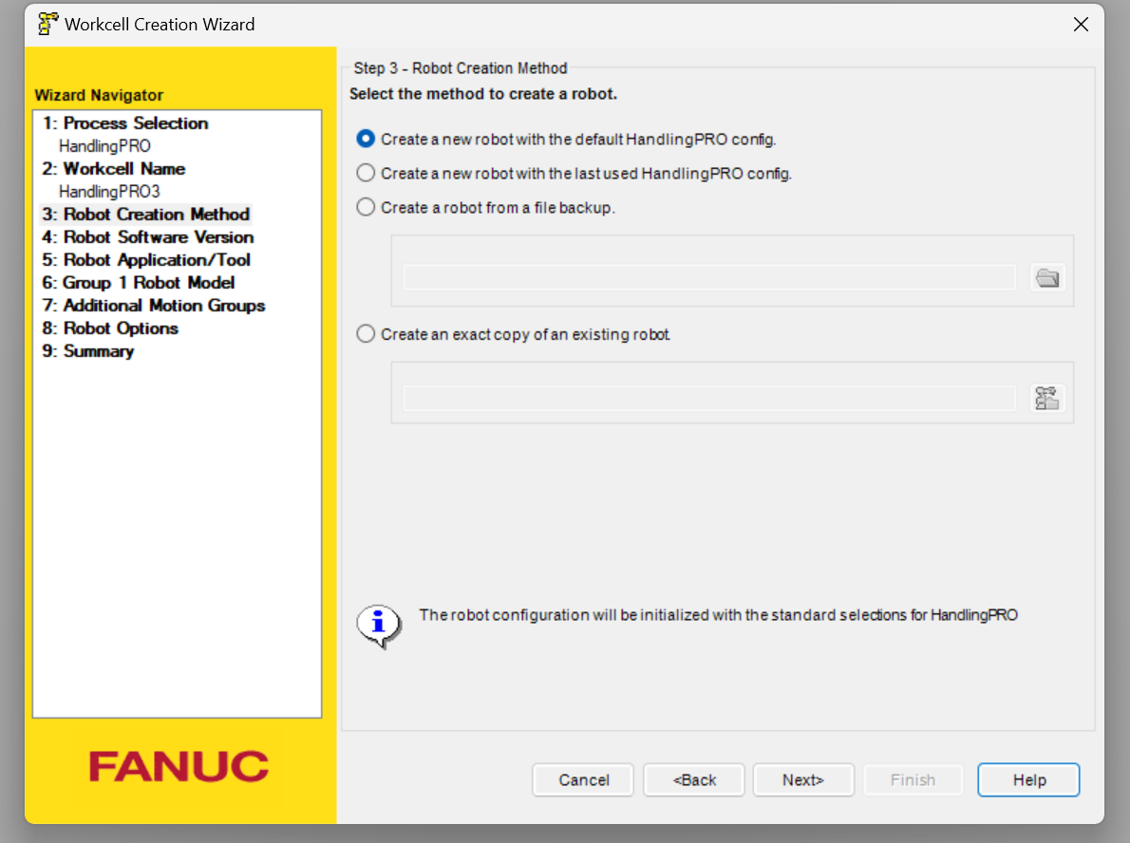Click the Wizard Navigator heading
Image resolution: width=1130 pixels, height=843 pixels.
coord(99,95)
